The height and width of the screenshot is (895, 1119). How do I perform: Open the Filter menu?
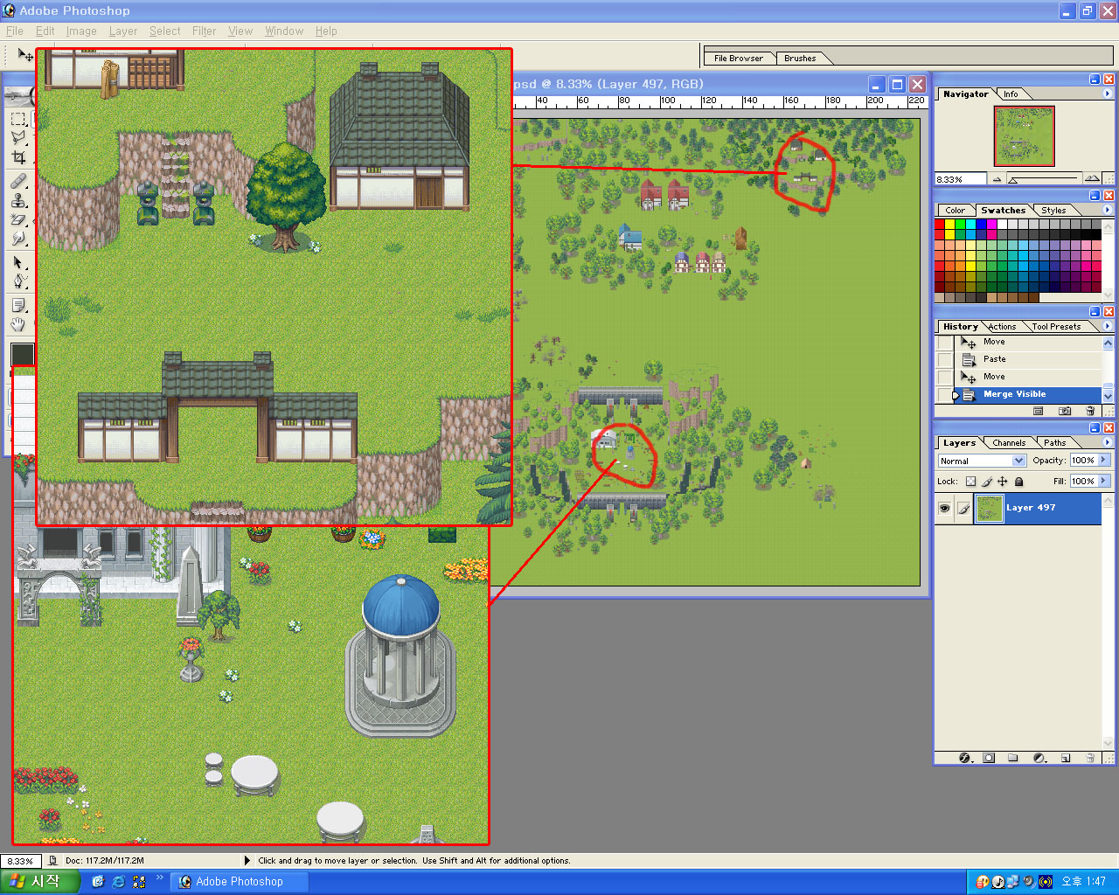(204, 31)
